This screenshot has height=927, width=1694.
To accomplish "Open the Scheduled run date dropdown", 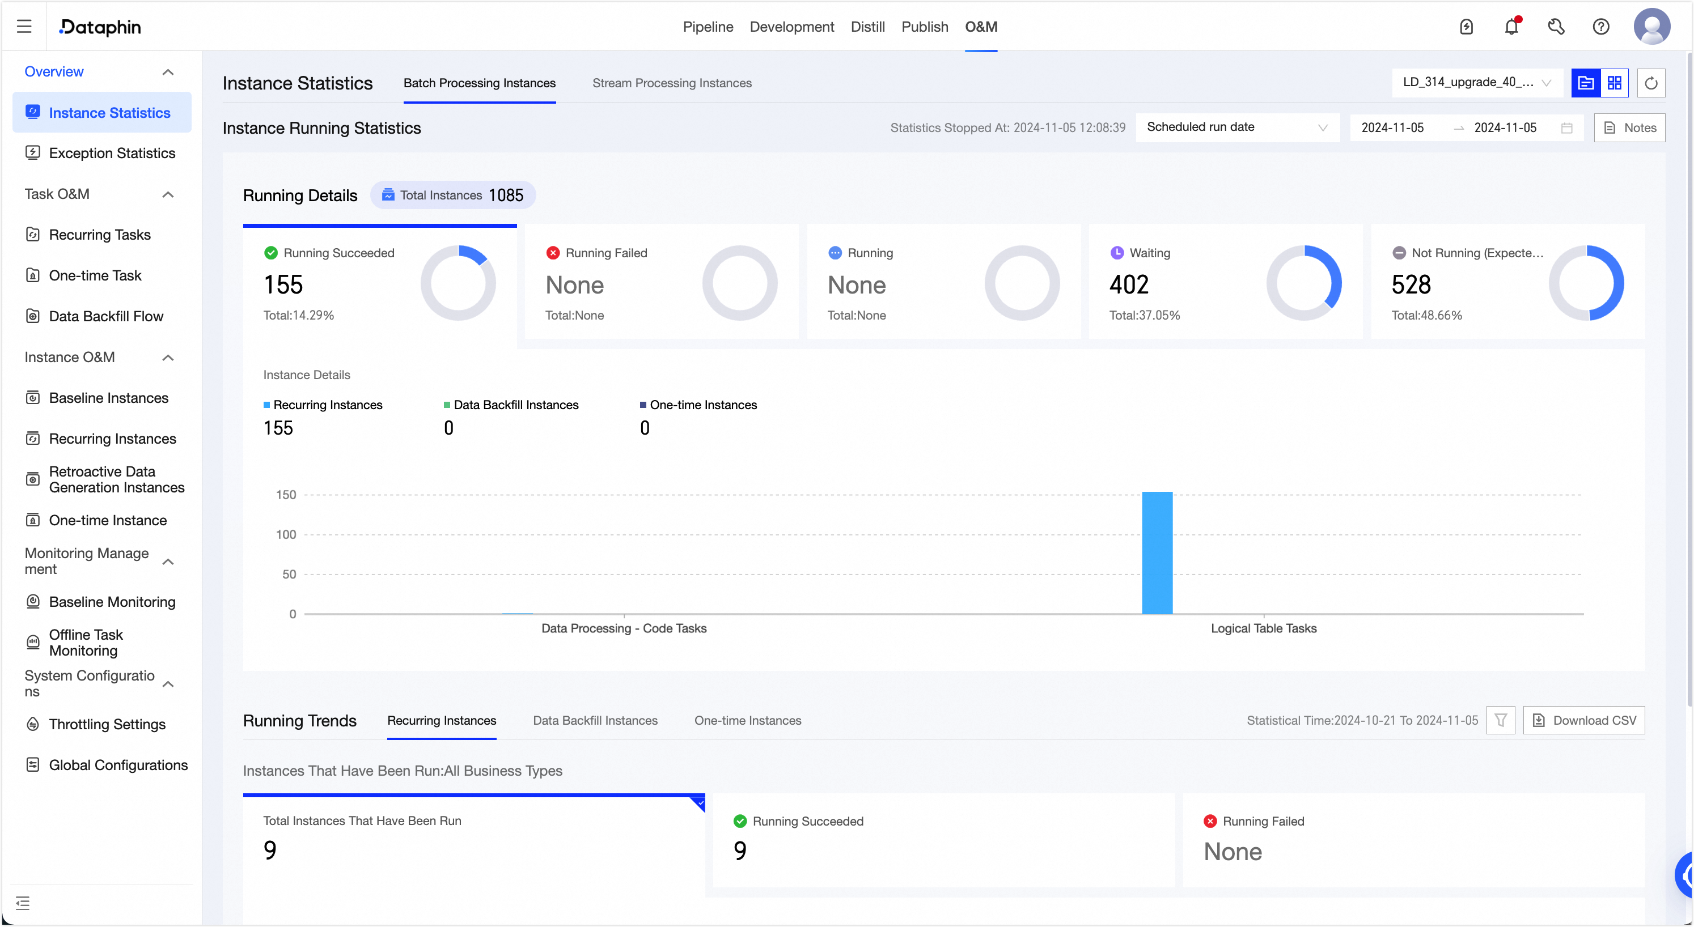I will coord(1237,127).
